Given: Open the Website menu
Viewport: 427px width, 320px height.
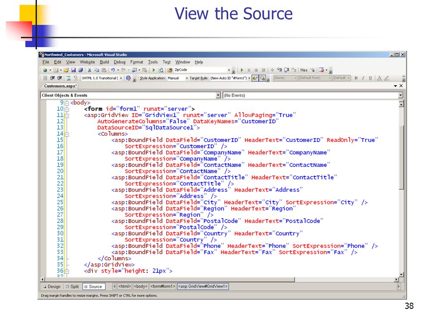Looking at the screenshot, I should pyautogui.click(x=88, y=62).
